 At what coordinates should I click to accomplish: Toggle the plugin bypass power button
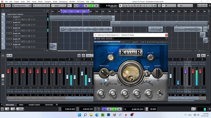point(95,39)
